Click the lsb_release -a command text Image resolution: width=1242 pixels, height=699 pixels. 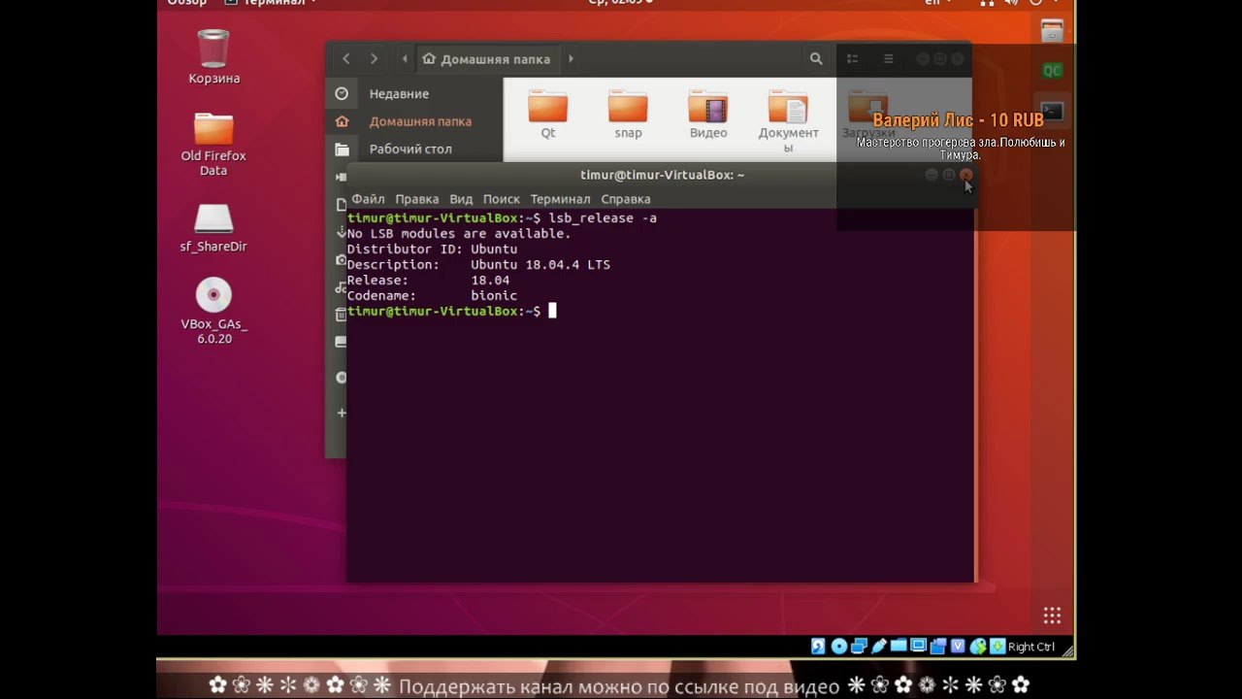pos(603,218)
